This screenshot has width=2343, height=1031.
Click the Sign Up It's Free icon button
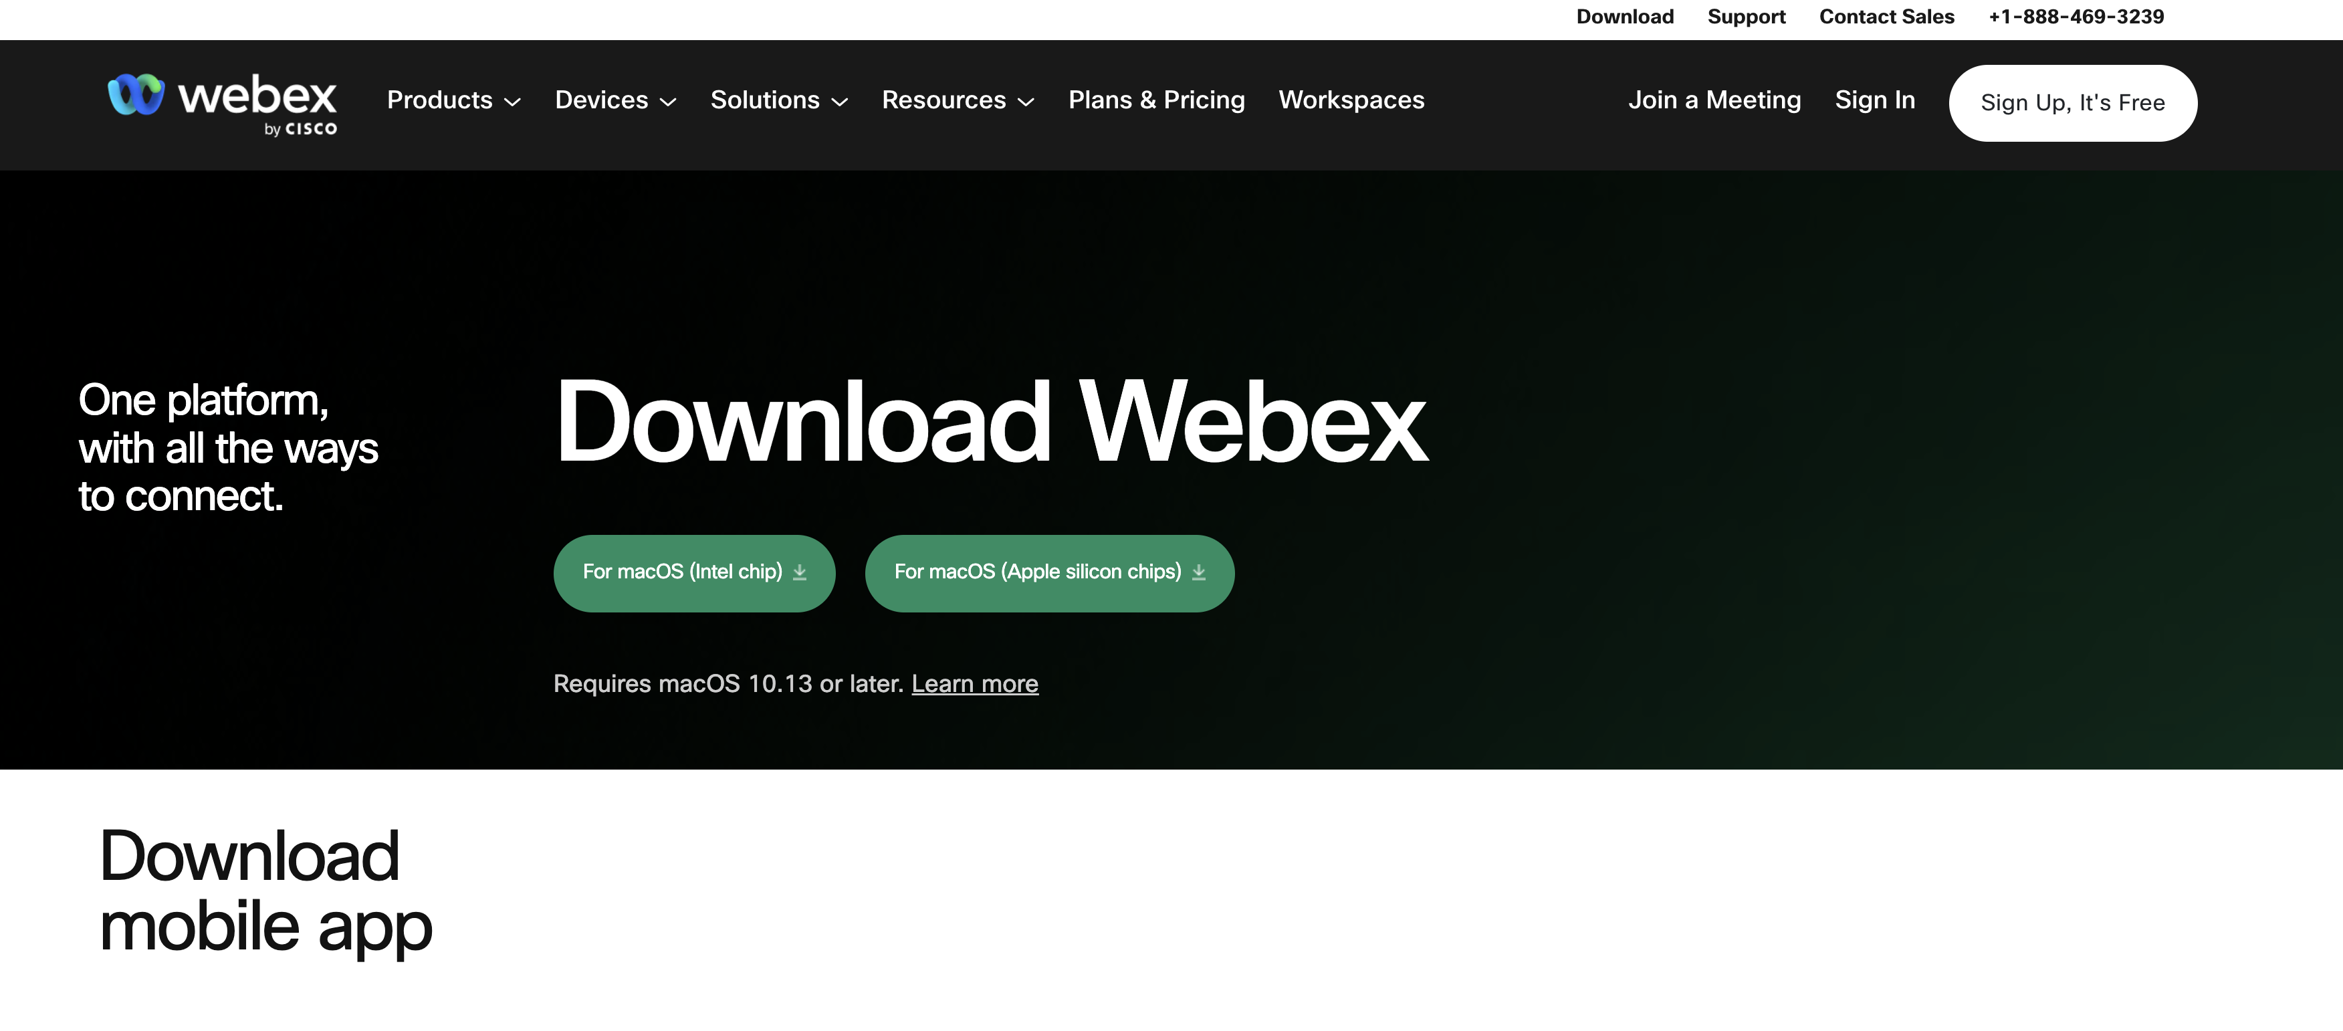[x=2073, y=102]
